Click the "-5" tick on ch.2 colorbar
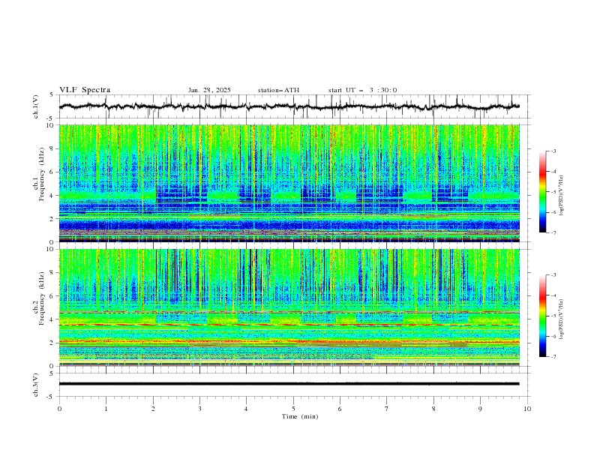 [x=553, y=316]
